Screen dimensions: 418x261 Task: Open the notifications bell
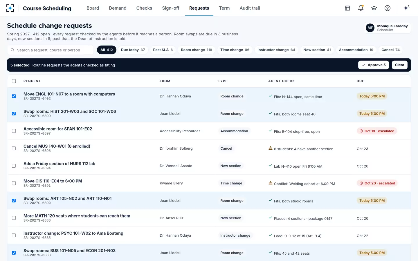(x=361, y=8)
